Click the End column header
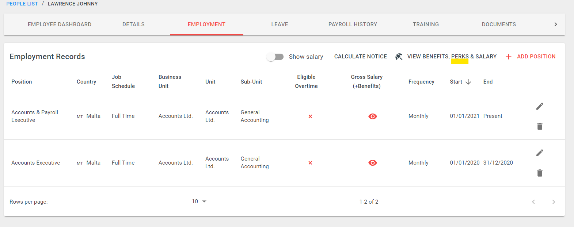Screen dimensions: 574x227 pyautogui.click(x=488, y=82)
